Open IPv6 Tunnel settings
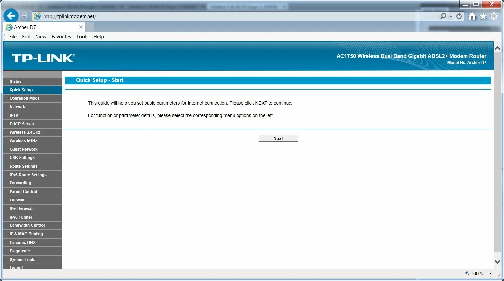Image resolution: width=504 pixels, height=281 pixels. pyautogui.click(x=33, y=217)
